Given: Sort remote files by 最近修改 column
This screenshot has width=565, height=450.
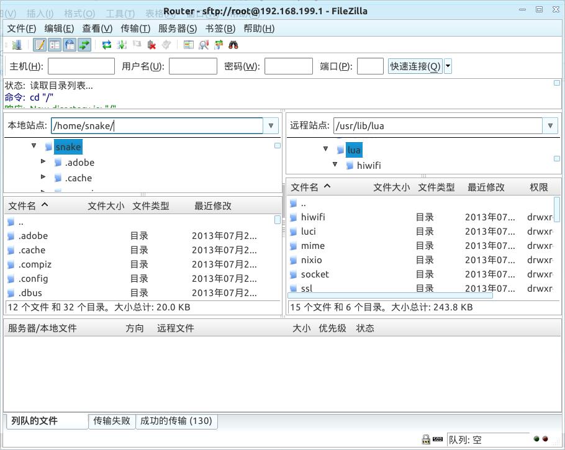Looking at the screenshot, I should coord(486,187).
